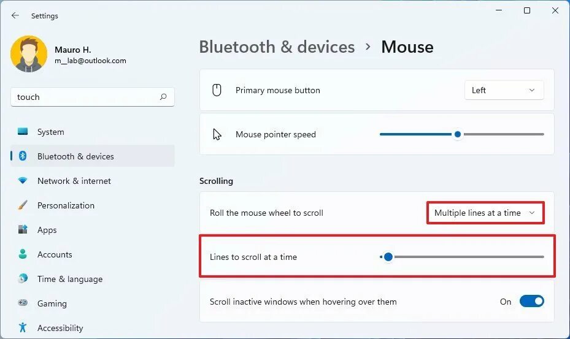The width and height of the screenshot is (570, 339).
Task: Expand the Multiple lines at a time dropdown
Action: 485,213
